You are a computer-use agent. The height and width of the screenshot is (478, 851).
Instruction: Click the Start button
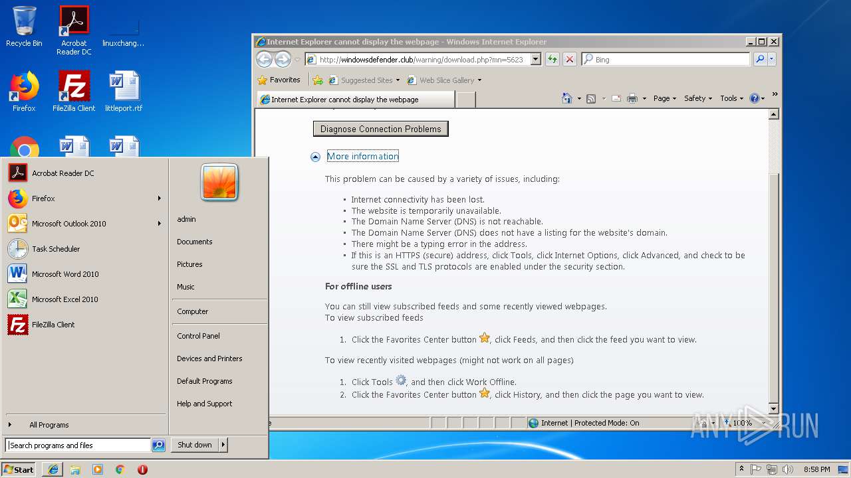tap(19, 469)
